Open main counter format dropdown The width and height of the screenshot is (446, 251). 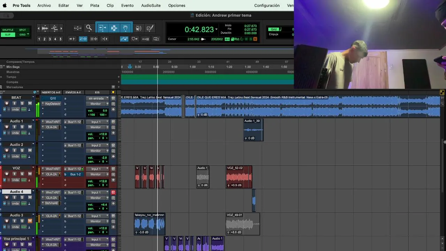216,30
